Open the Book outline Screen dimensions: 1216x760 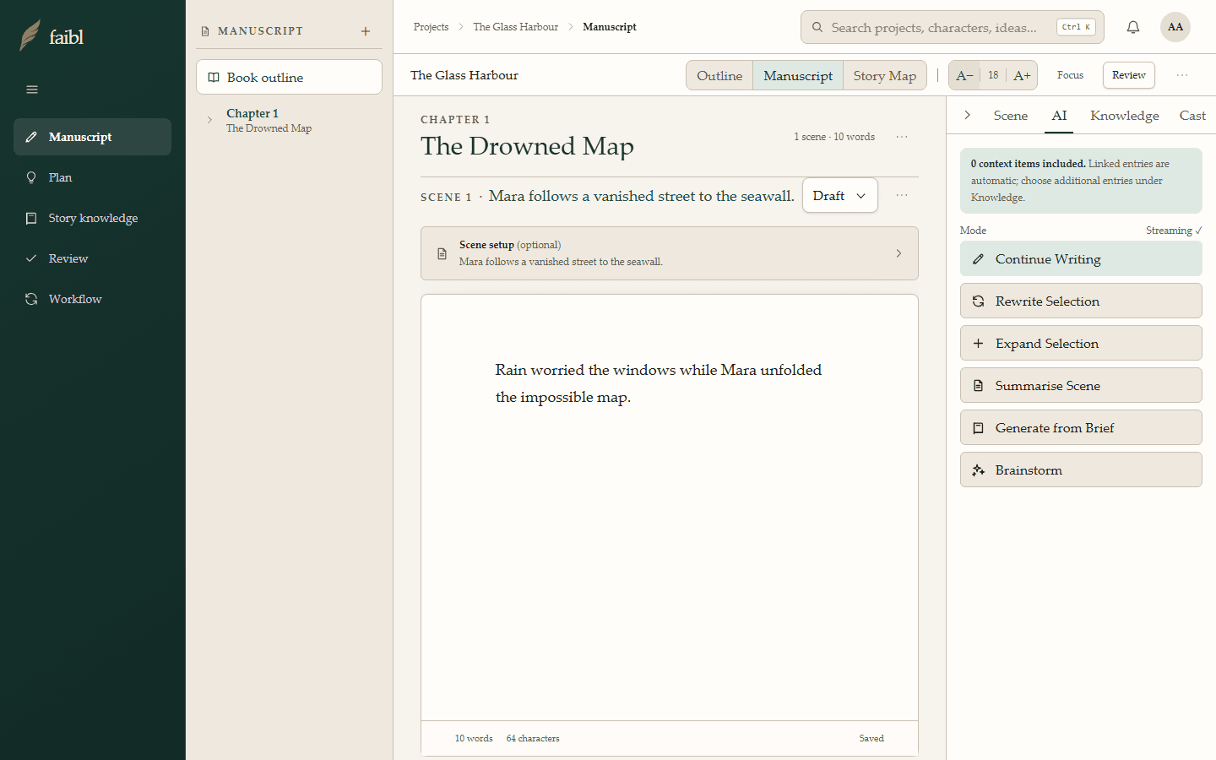(x=289, y=77)
